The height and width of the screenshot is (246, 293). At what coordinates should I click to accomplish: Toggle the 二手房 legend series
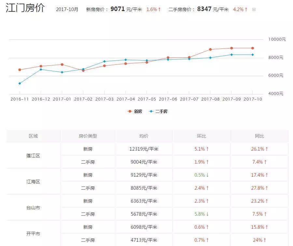pyautogui.click(x=158, y=111)
